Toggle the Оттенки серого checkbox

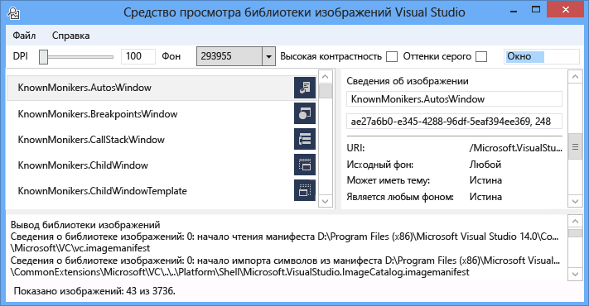481,56
